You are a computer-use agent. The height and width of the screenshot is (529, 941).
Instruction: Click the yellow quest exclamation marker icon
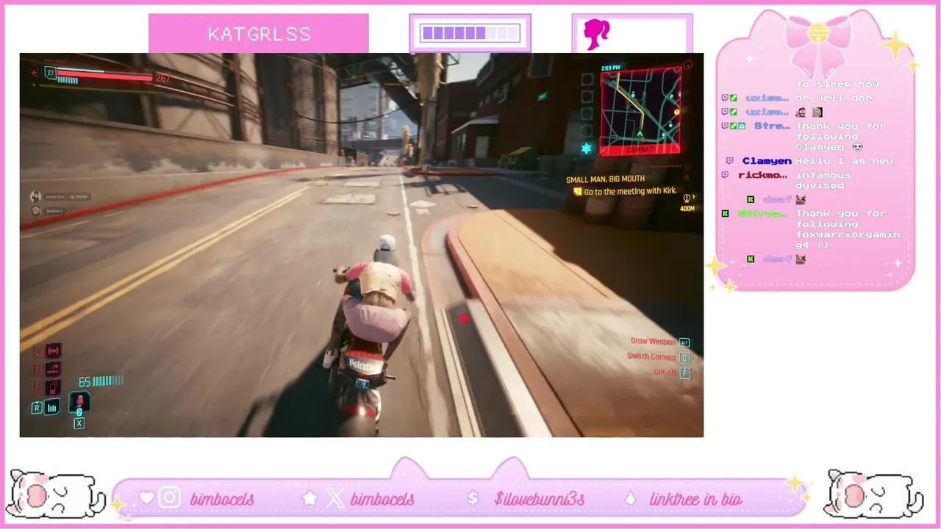(x=577, y=191)
